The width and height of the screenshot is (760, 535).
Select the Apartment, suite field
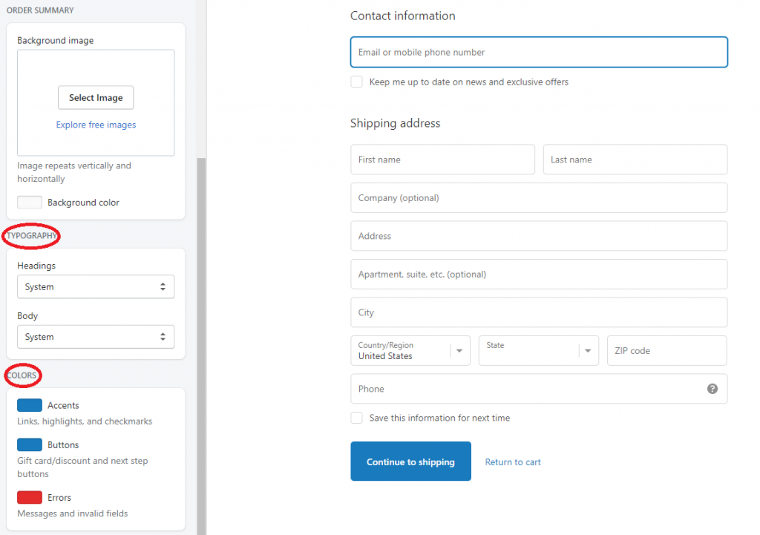click(539, 275)
